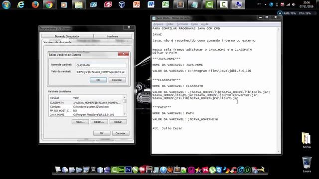Open the NOVA folder on the desktop

click(x=307, y=140)
